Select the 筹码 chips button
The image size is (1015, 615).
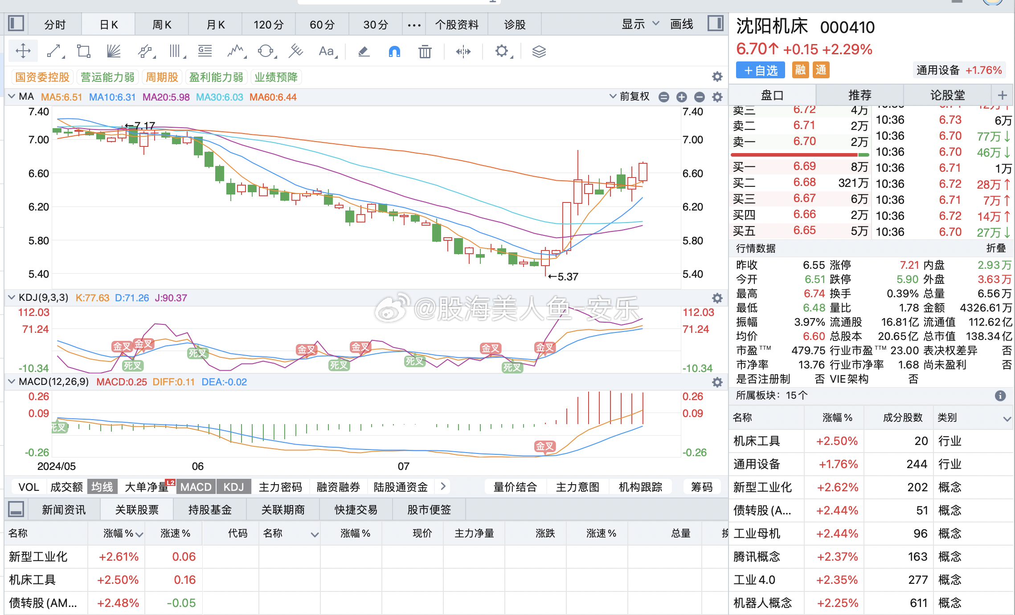pos(702,487)
